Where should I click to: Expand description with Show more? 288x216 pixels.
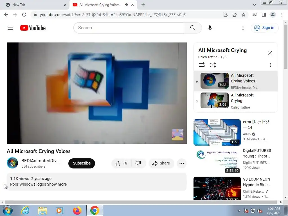pyautogui.click(x=57, y=184)
